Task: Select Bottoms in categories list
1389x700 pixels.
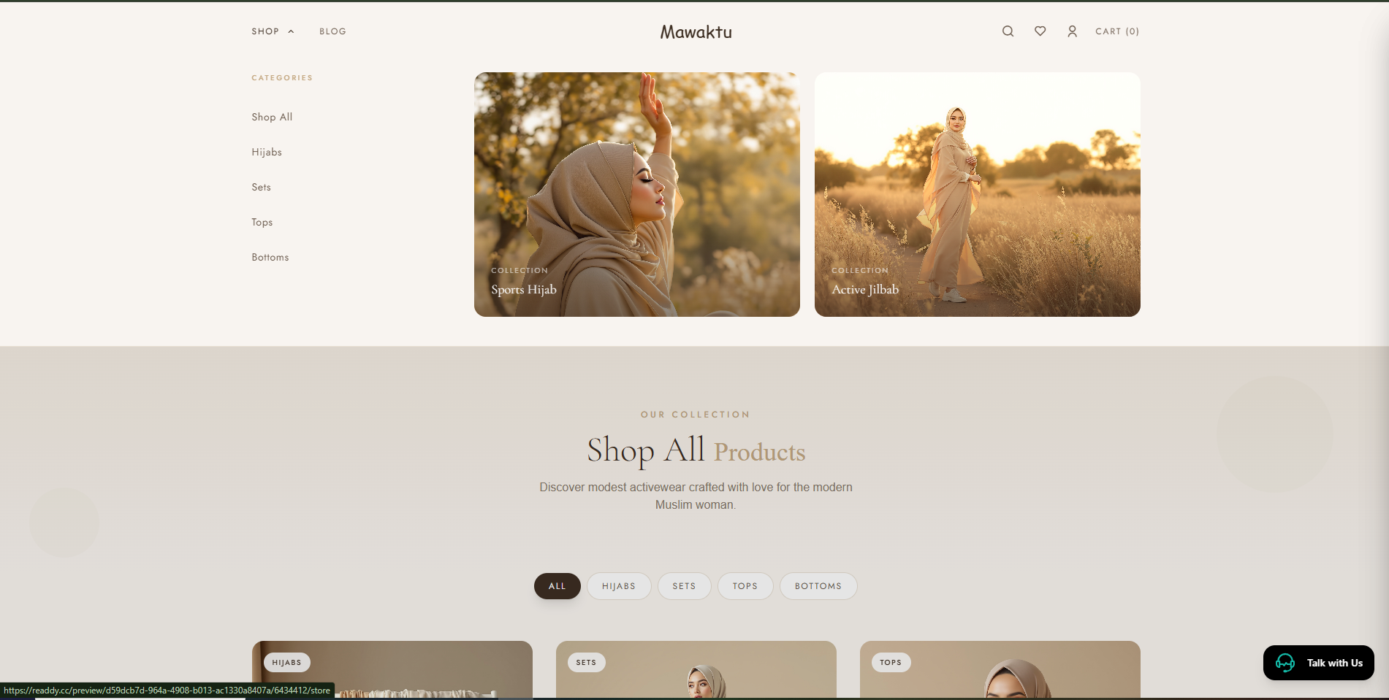Action: tap(270, 257)
